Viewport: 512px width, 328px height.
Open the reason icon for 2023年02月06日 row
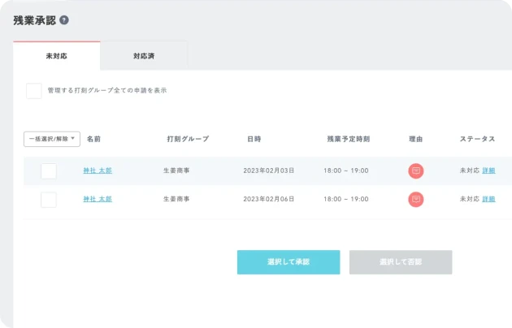[416, 199]
